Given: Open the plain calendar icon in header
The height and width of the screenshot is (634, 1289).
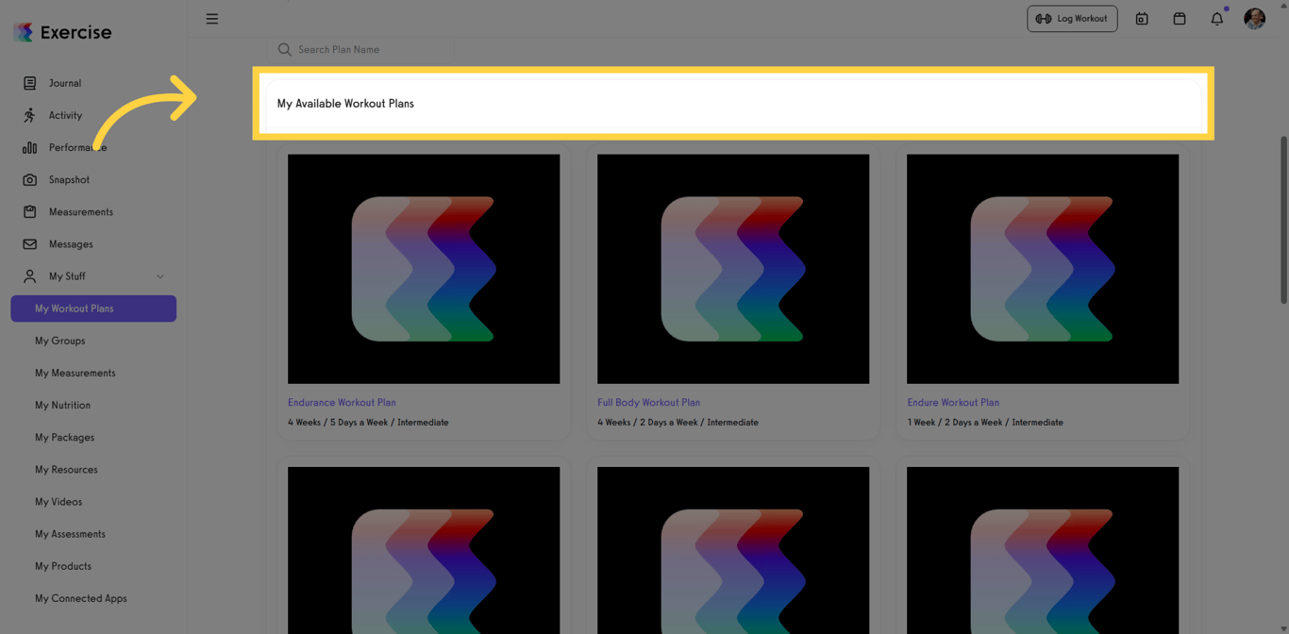Looking at the screenshot, I should tap(1180, 19).
